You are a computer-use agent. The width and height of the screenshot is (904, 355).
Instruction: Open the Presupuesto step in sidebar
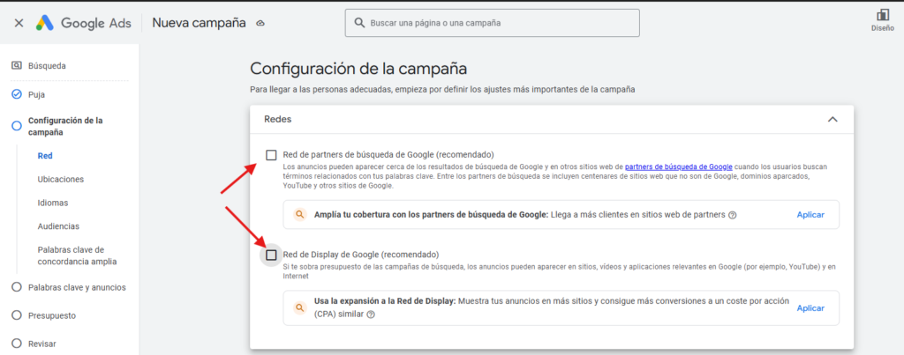pyautogui.click(x=51, y=315)
